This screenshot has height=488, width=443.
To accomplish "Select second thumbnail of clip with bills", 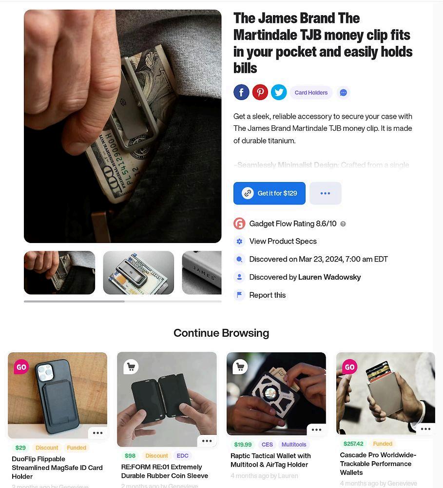I will tap(139, 273).
